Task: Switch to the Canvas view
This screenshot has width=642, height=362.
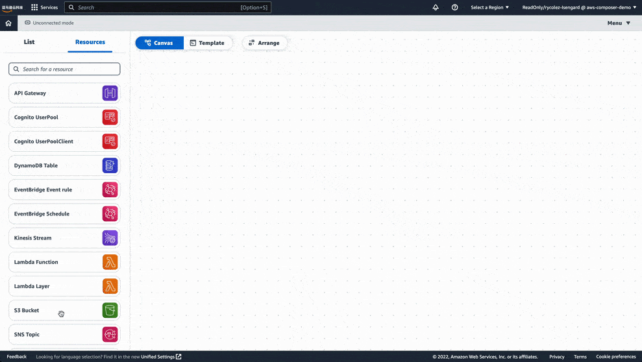Action: tap(159, 43)
